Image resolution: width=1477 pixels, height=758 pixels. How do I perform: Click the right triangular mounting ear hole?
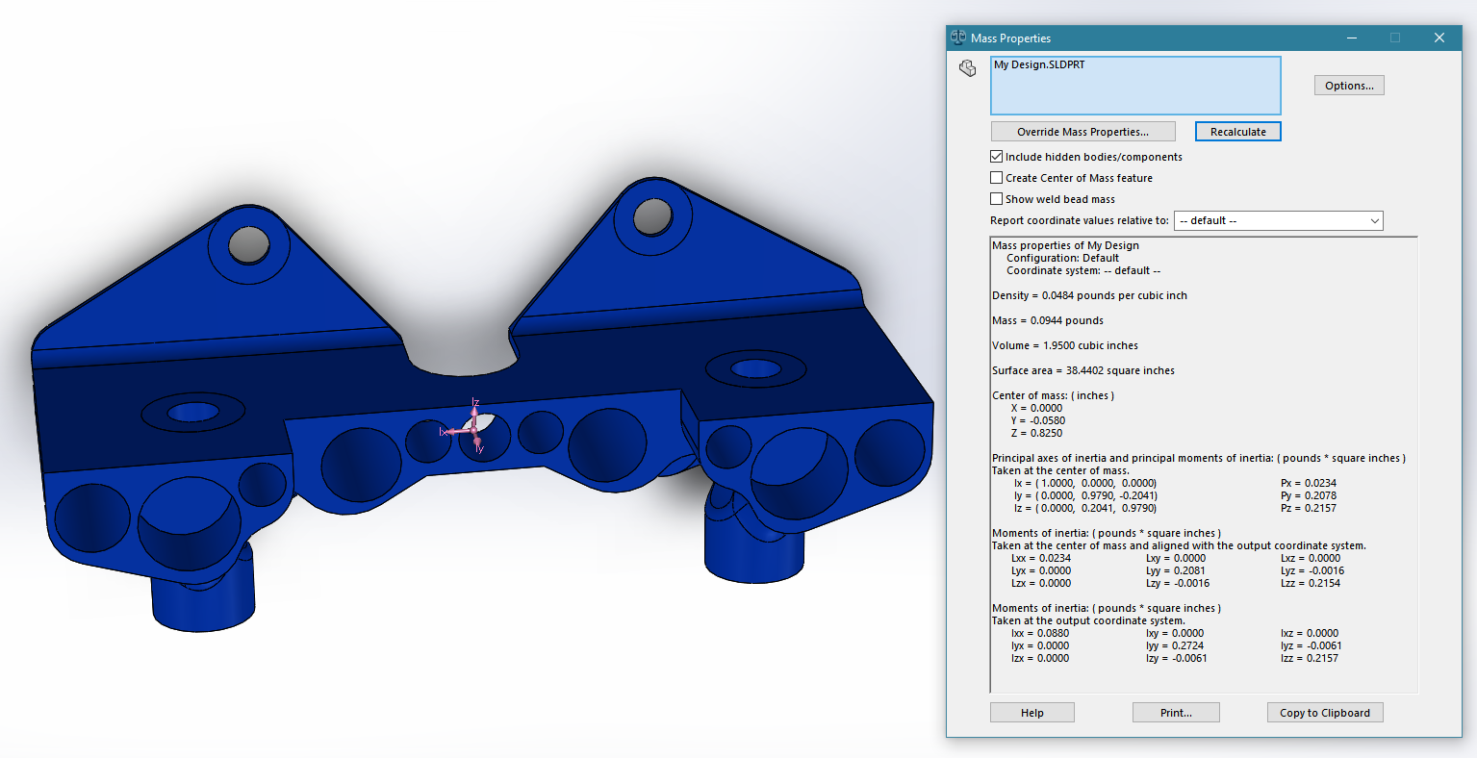coord(654,215)
